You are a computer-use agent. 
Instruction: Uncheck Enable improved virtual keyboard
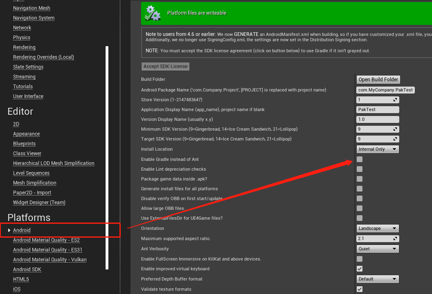(360, 269)
